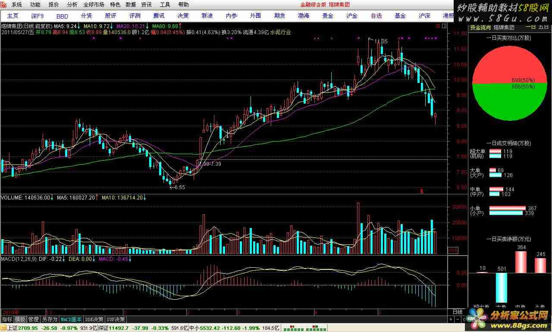Viewport: 552px width, 332px height.
Task: Switch to the 股评 tab
Action: tap(110, 16)
